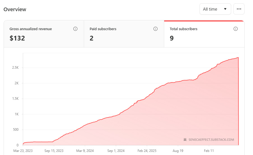Select the Total subscribers tab
This screenshot has width=253, height=155.
click(x=204, y=34)
